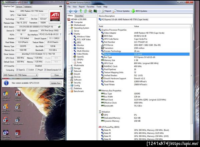The image size is (200, 147).
Task: Select the highlighted Die Size row in AIDA64
Action: [145, 54]
